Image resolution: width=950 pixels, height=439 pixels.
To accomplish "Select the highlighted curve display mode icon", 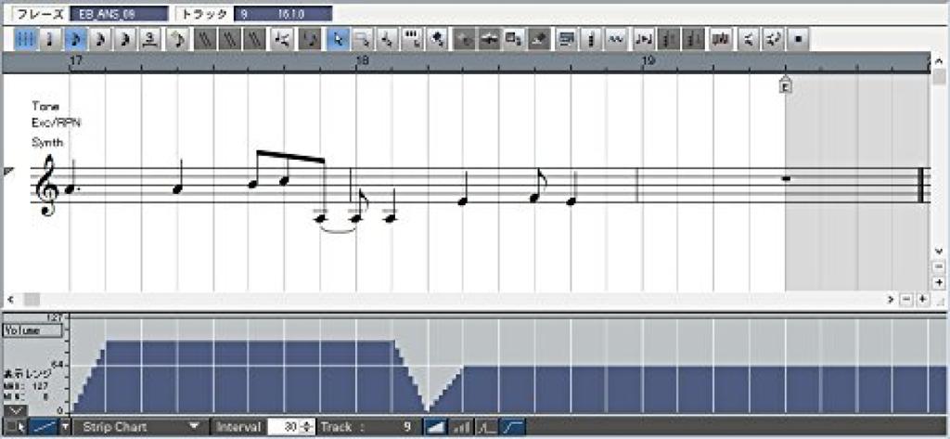I will coord(512,427).
